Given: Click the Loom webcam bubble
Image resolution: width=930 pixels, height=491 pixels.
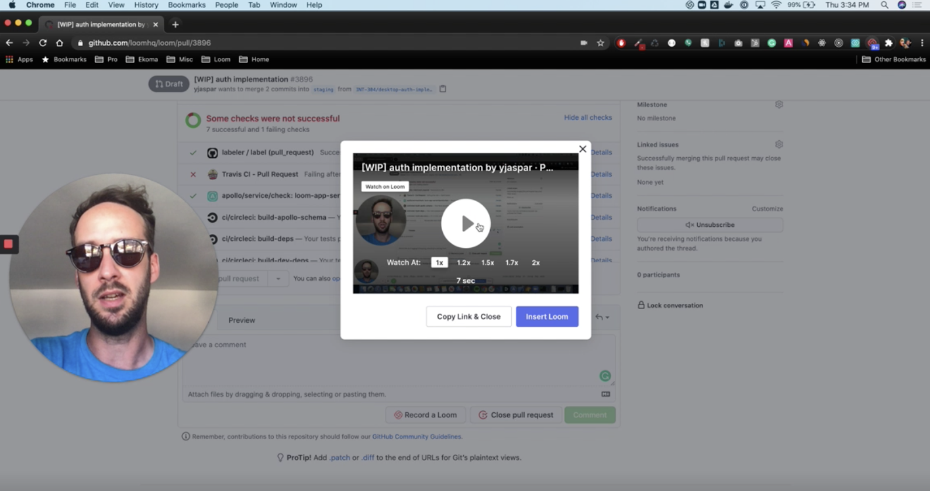Looking at the screenshot, I should [x=113, y=278].
